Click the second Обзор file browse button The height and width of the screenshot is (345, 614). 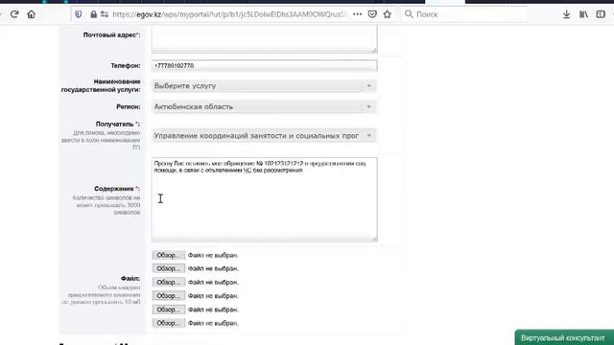169,268
